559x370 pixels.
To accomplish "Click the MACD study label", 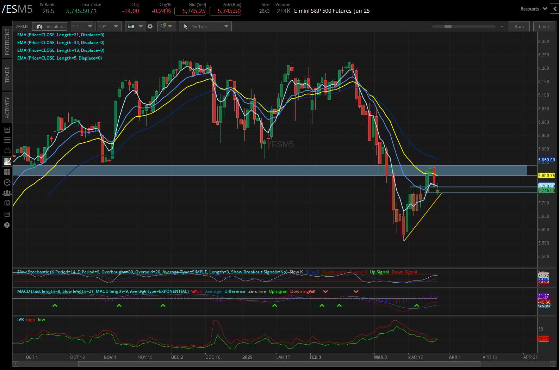I will (103, 291).
